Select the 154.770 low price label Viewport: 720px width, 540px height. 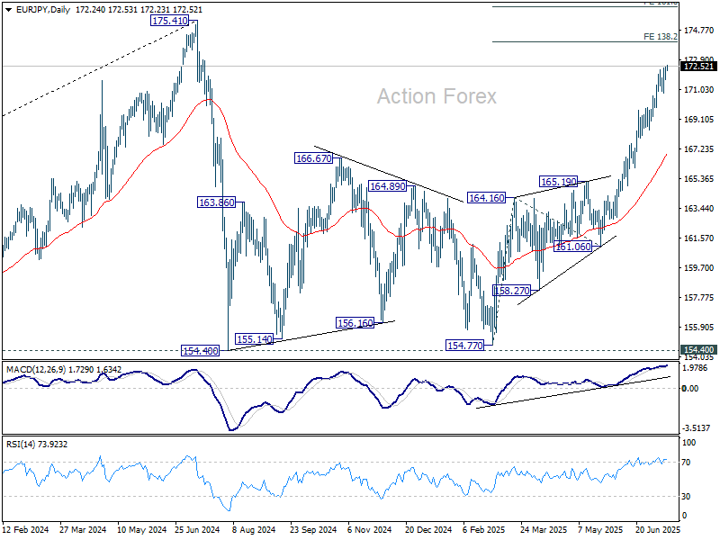(466, 344)
